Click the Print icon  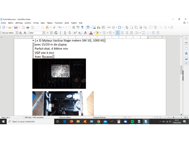[x=28, y=28]
